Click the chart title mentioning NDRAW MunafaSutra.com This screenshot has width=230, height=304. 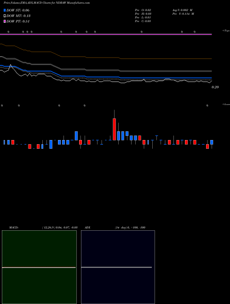pos(46,3)
